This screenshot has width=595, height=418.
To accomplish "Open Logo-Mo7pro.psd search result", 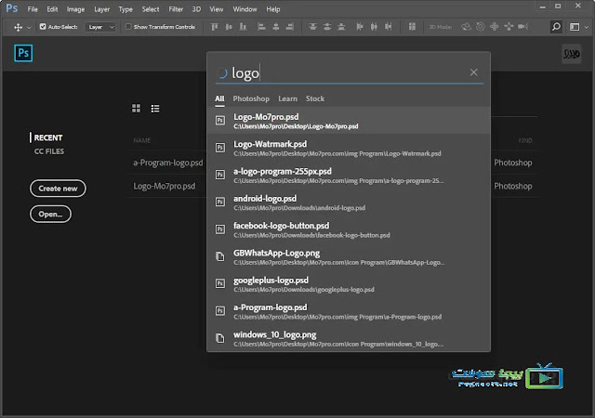I will pyautogui.click(x=349, y=121).
